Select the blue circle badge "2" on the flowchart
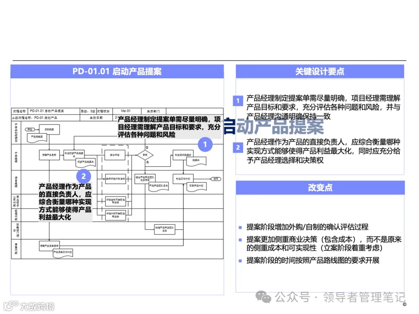The image size is (419, 314). point(83,176)
